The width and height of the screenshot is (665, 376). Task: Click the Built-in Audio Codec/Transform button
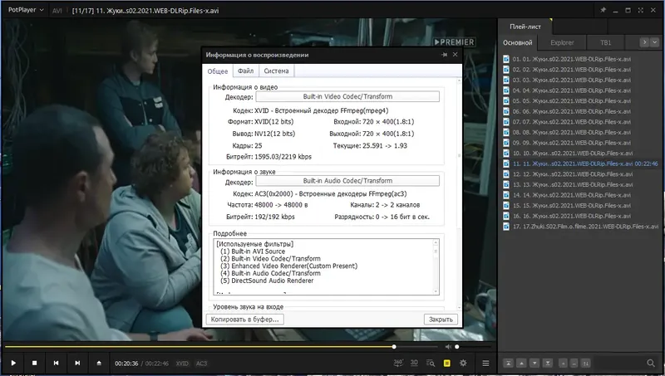click(347, 181)
